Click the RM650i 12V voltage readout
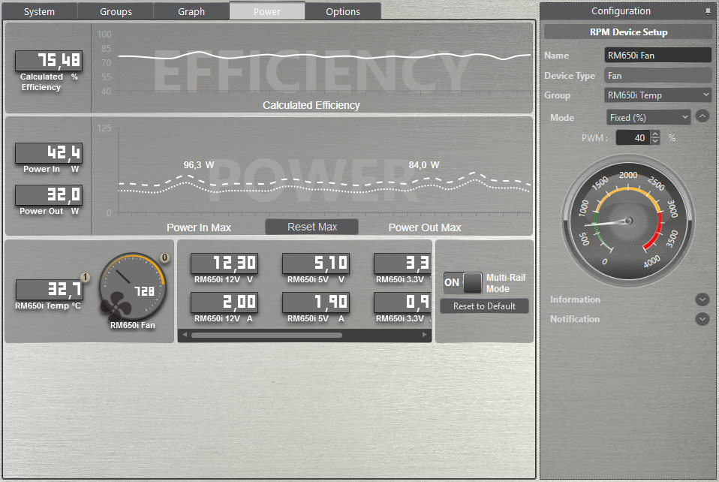This screenshot has height=482, width=719. 224,264
